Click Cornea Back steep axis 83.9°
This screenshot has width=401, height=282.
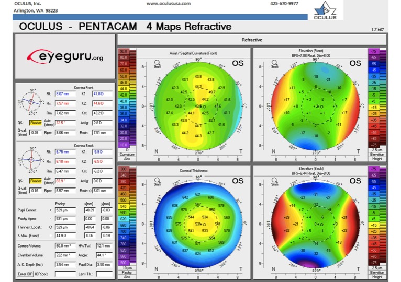tap(65, 181)
